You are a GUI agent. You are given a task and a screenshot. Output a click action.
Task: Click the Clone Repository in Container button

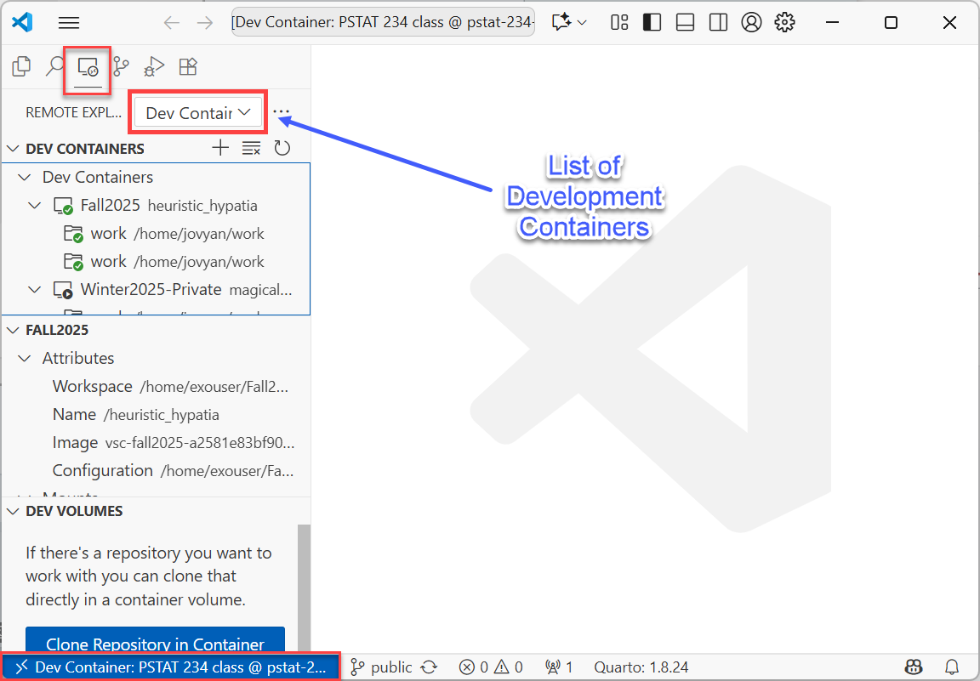[x=155, y=644]
